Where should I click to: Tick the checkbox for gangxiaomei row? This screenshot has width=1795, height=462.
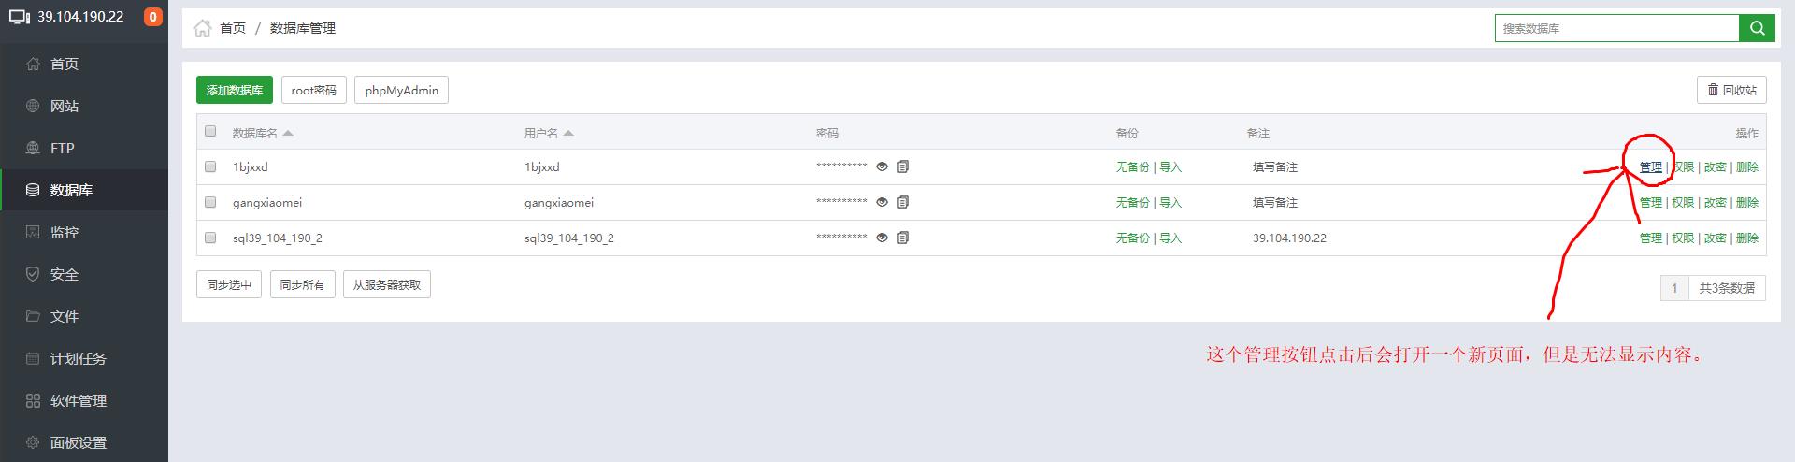[x=210, y=202]
